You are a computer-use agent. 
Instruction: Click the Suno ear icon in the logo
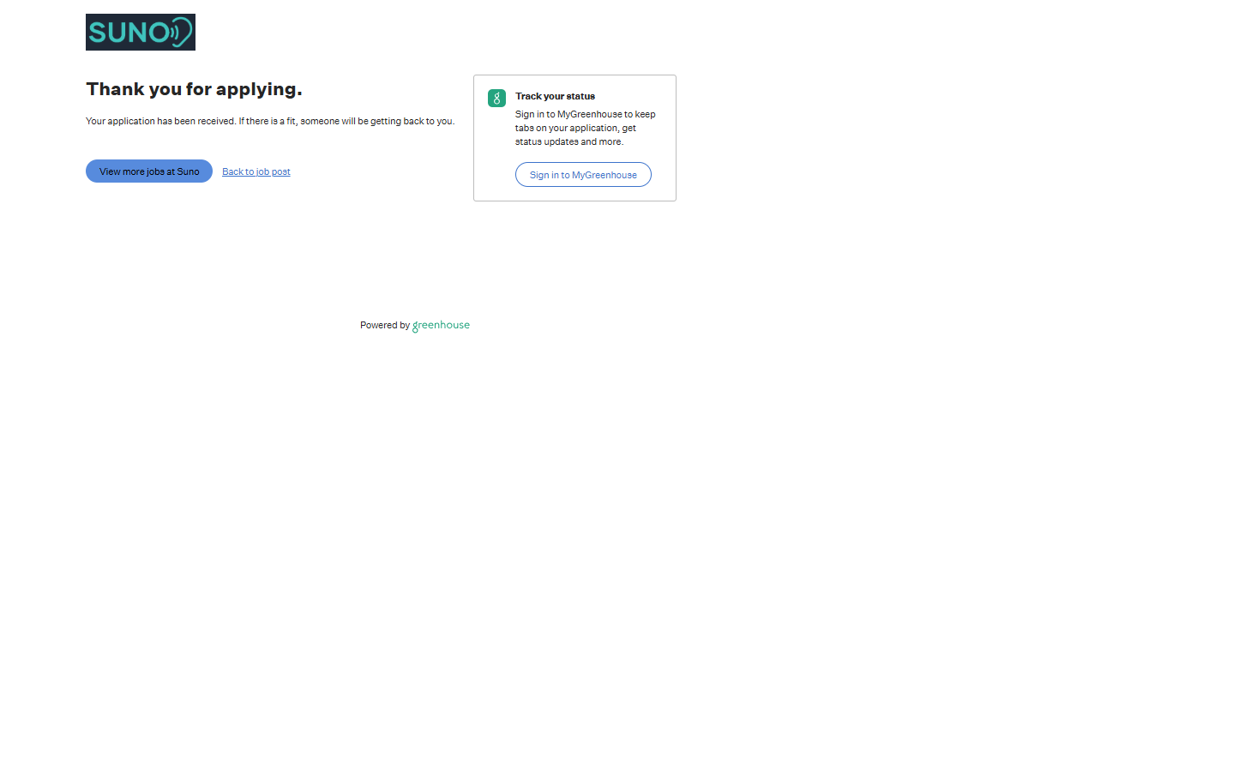click(181, 33)
